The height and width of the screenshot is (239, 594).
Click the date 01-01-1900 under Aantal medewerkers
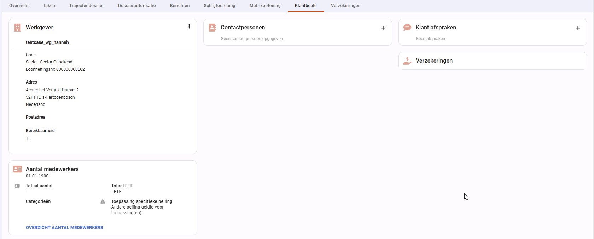coord(37,176)
